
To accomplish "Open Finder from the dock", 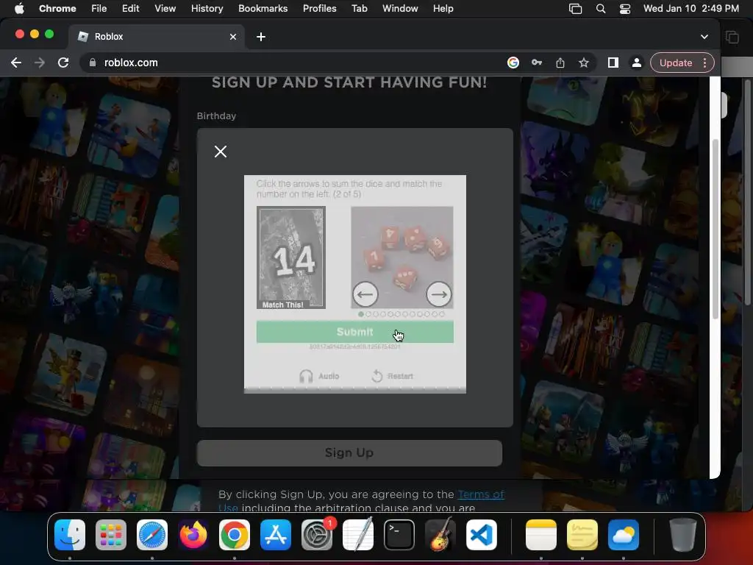I will click(x=70, y=535).
